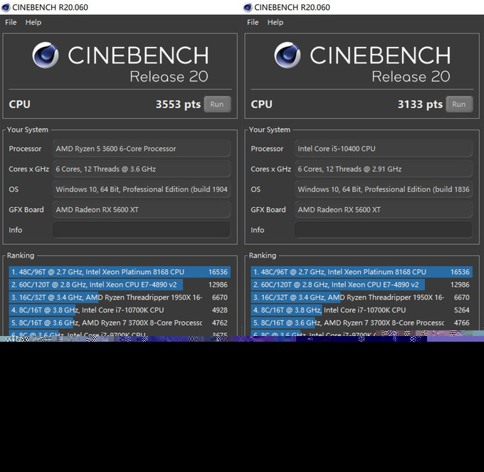Click the CPU label in the right window
Screen dimensions: 484x472
pos(261,105)
